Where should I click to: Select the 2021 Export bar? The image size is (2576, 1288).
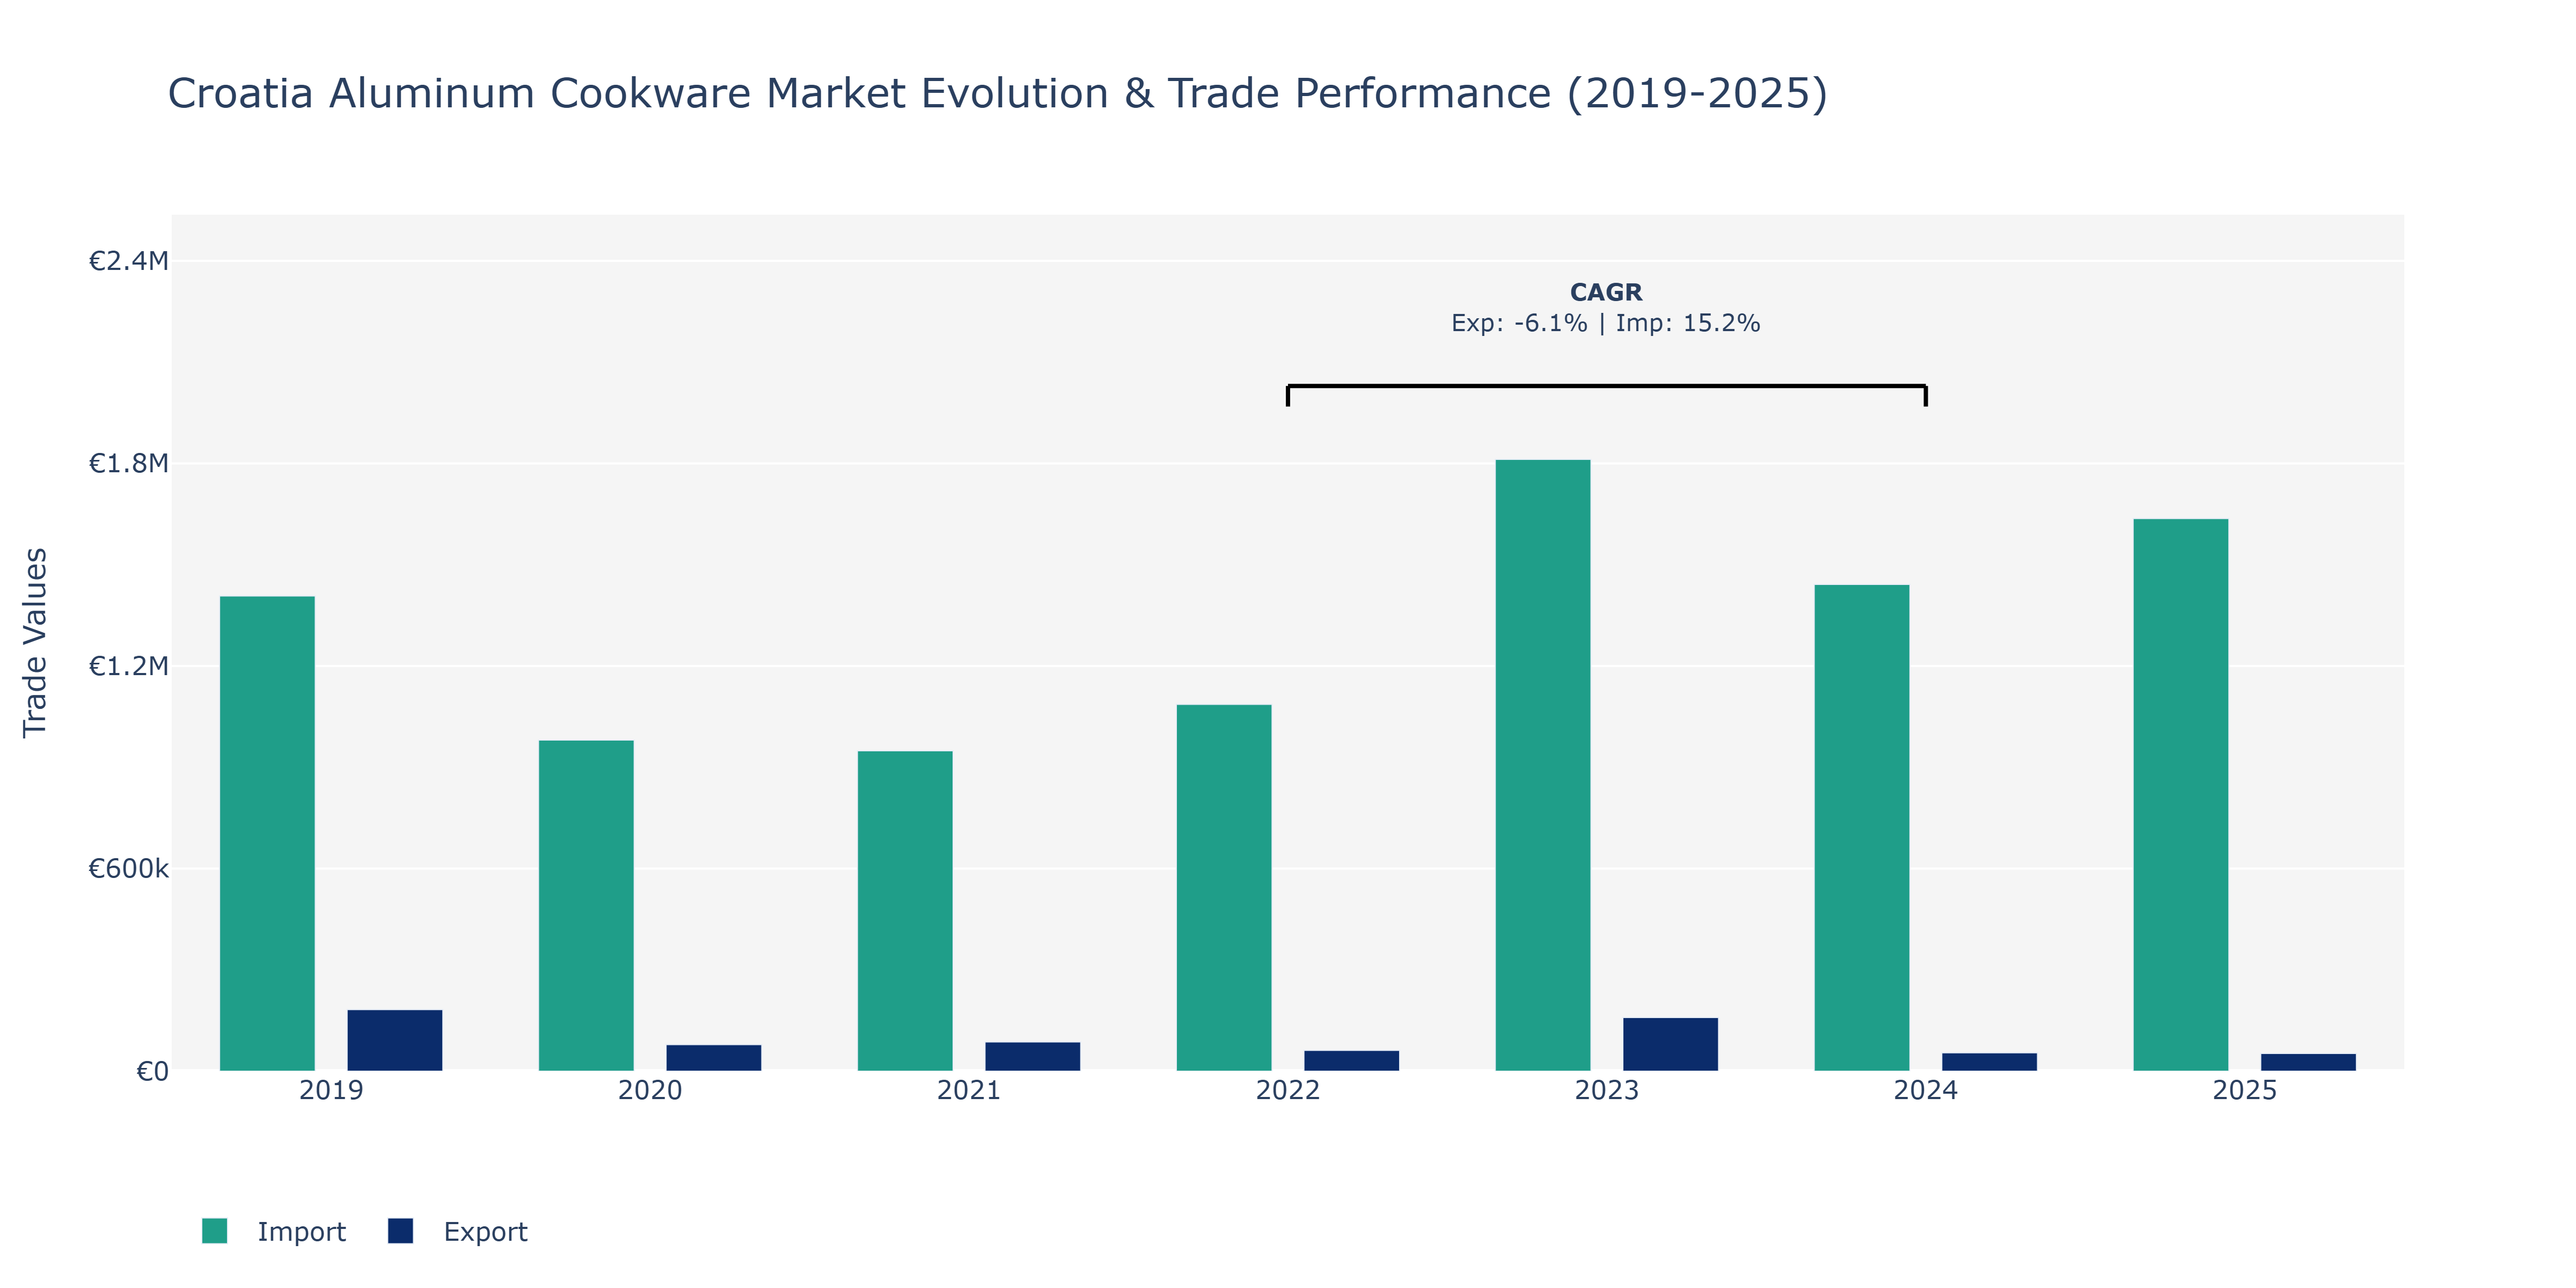[1033, 1056]
